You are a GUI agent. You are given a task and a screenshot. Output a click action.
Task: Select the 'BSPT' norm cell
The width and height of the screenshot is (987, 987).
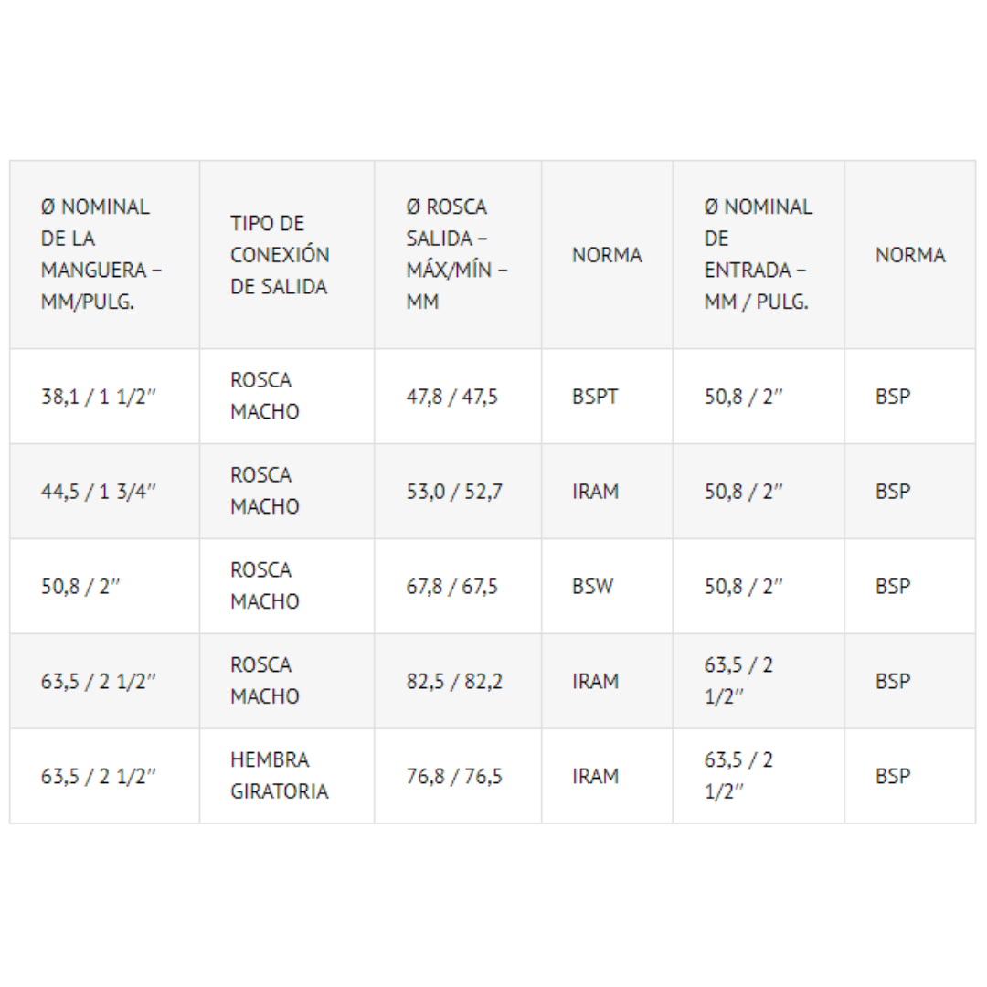[x=607, y=397]
